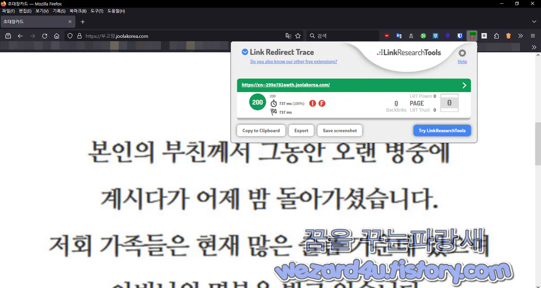Viewport: 541px width, 288px height.
Task: Show more bookmarks toolbar overflow chevron
Action: coord(534,47)
